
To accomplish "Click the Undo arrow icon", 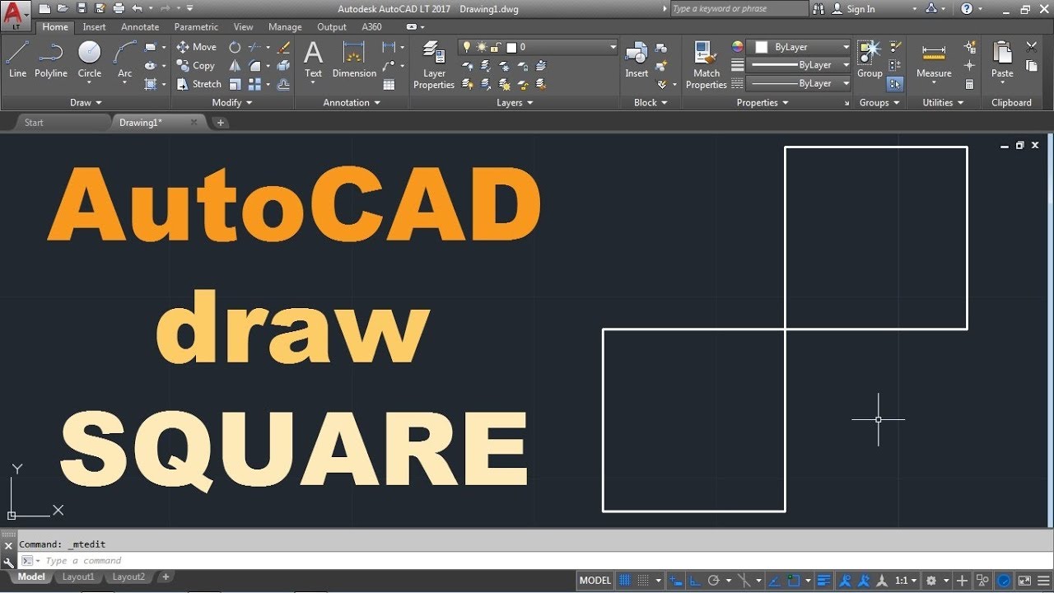I will point(137,8).
